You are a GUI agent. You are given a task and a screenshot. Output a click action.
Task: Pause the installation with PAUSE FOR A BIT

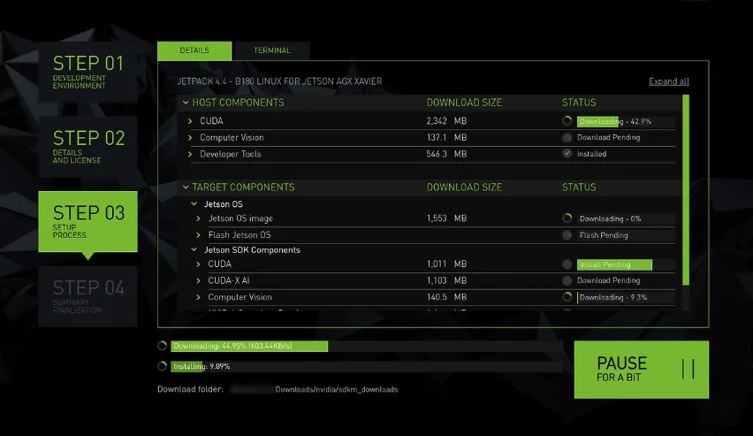[x=641, y=369]
